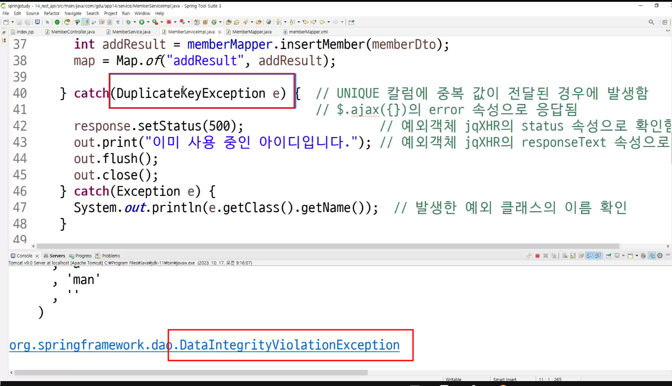Click the Writable status bar entry
Screen dimensions: 672x386
453,380
